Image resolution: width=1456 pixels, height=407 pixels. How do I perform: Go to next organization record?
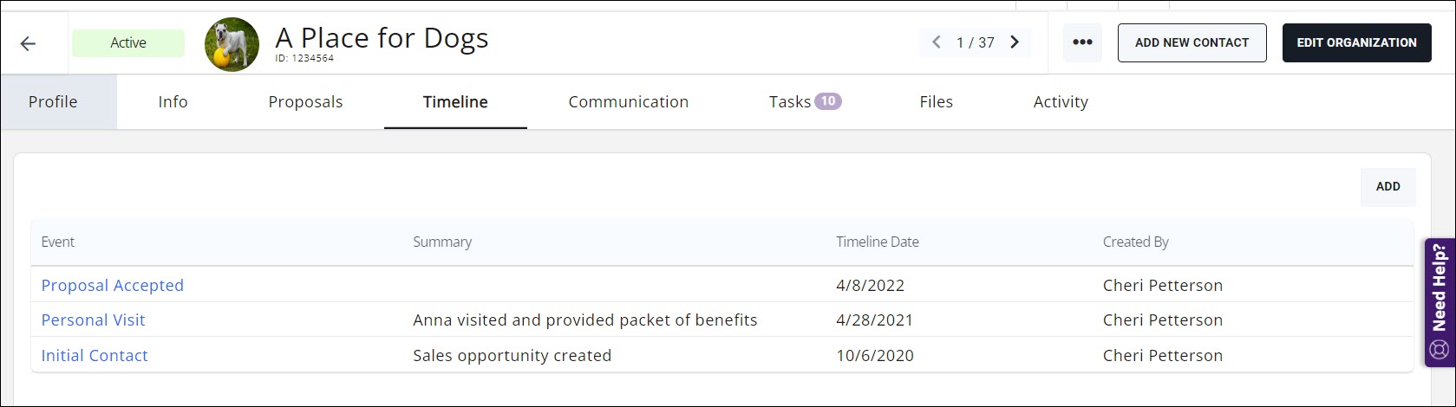point(1015,42)
